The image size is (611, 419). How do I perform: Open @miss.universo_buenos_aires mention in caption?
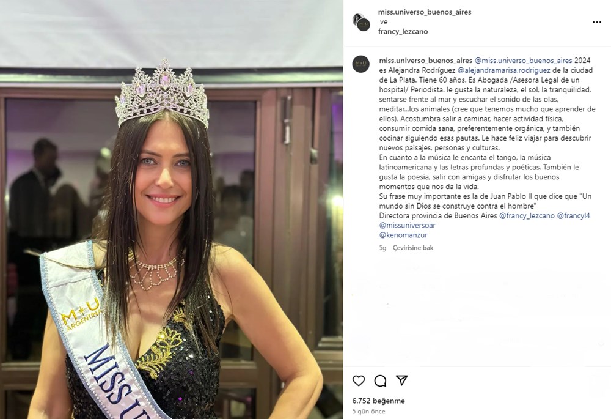click(x=524, y=61)
